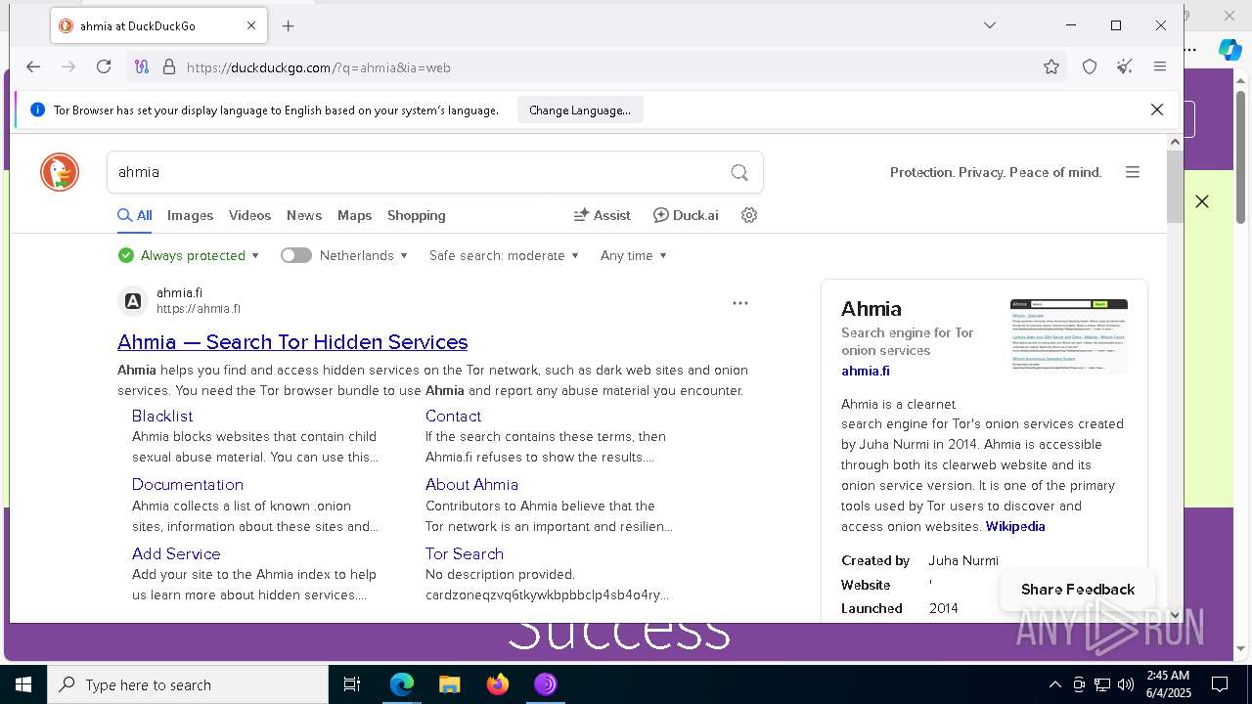Click the New Identity broom icon
Screen dimensions: 1252x704
pos(1125,66)
